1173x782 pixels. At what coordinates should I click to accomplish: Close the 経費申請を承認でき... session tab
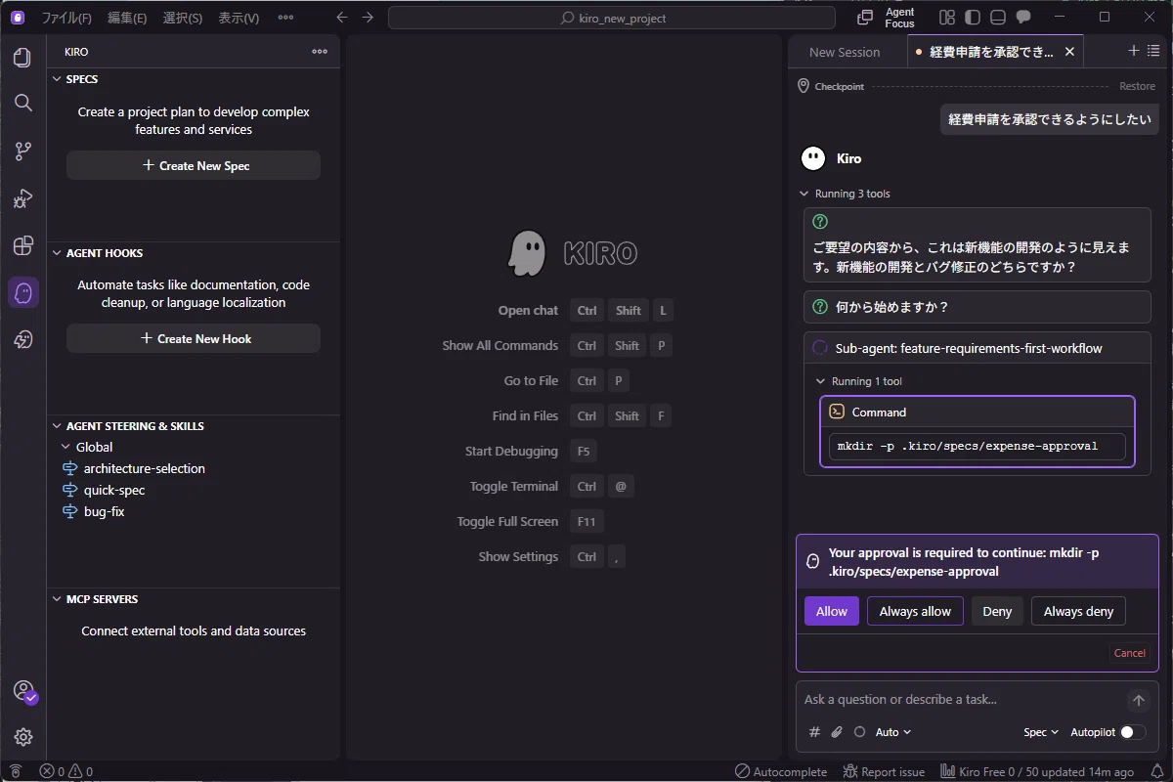(x=1069, y=52)
